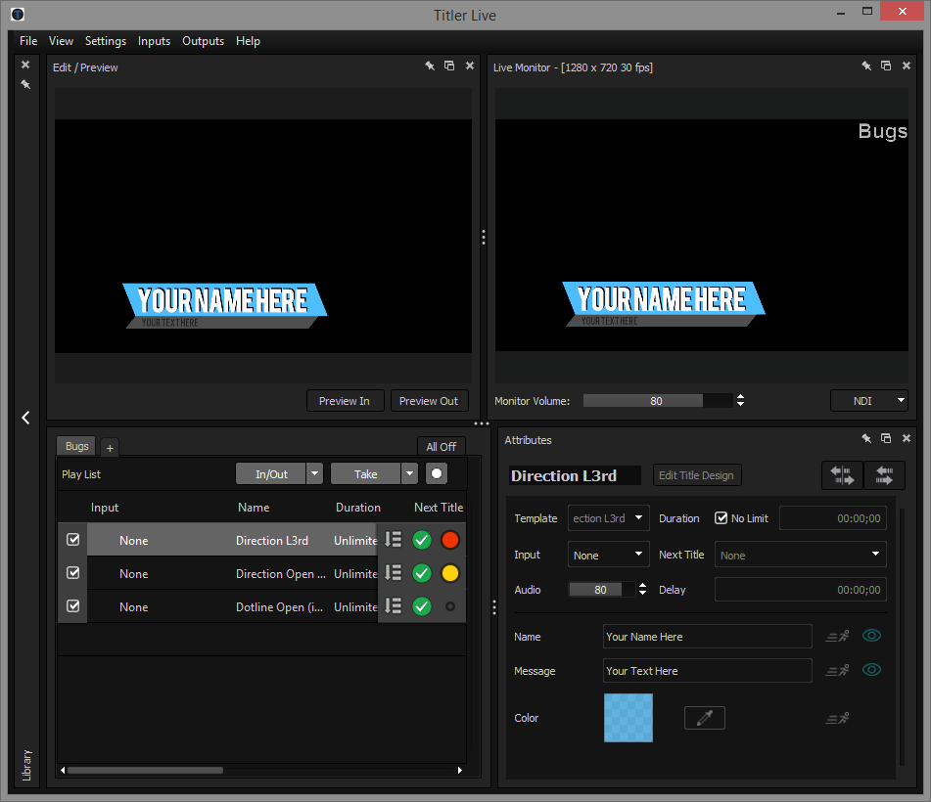
Task: Uncheck the Direction Open playlist row checkbox
Action: pyautogui.click(x=72, y=573)
